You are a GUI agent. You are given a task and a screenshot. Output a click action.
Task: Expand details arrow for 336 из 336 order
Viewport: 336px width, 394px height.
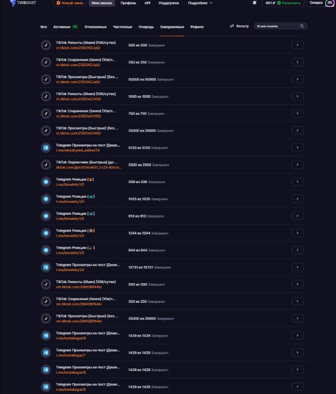click(298, 181)
